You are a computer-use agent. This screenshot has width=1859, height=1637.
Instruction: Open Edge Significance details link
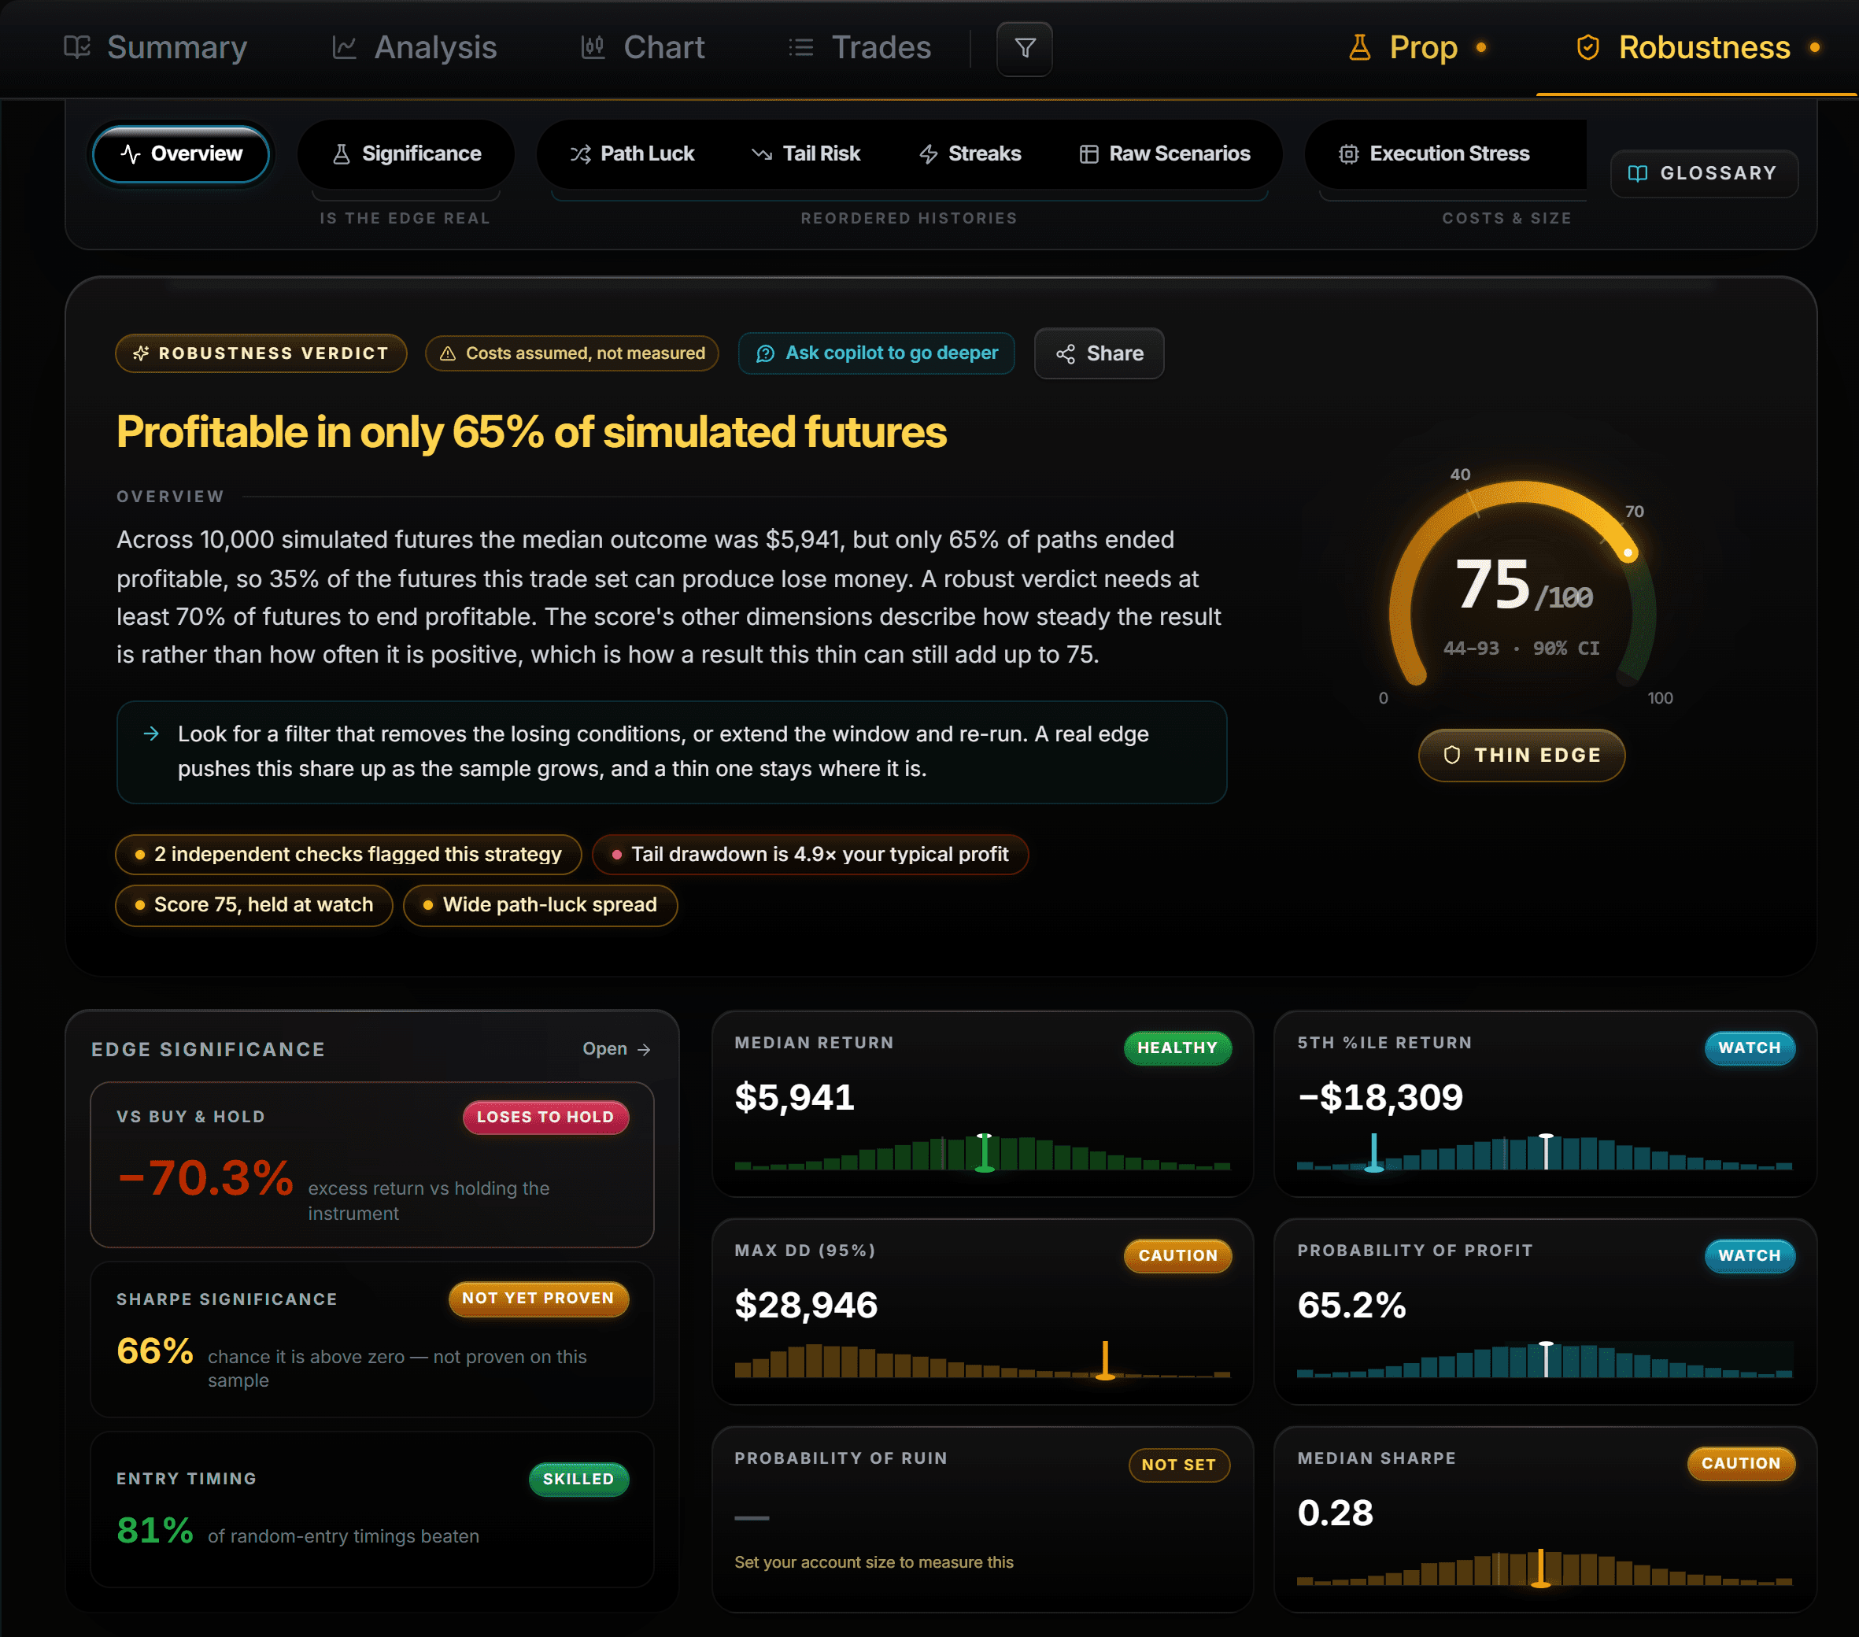[x=616, y=1050]
